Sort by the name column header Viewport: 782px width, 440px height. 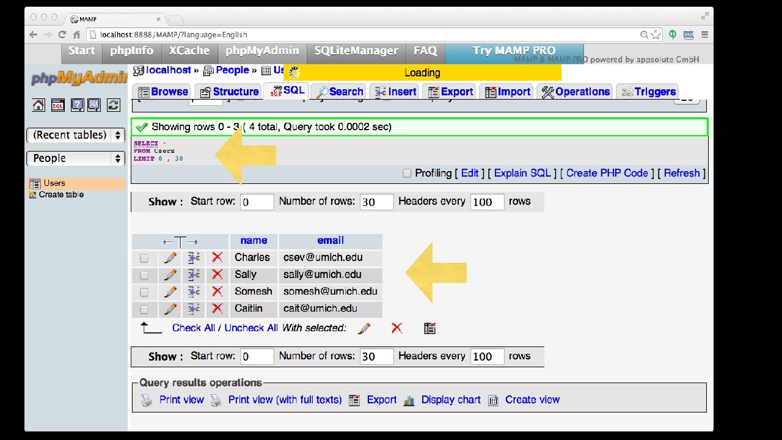point(254,241)
